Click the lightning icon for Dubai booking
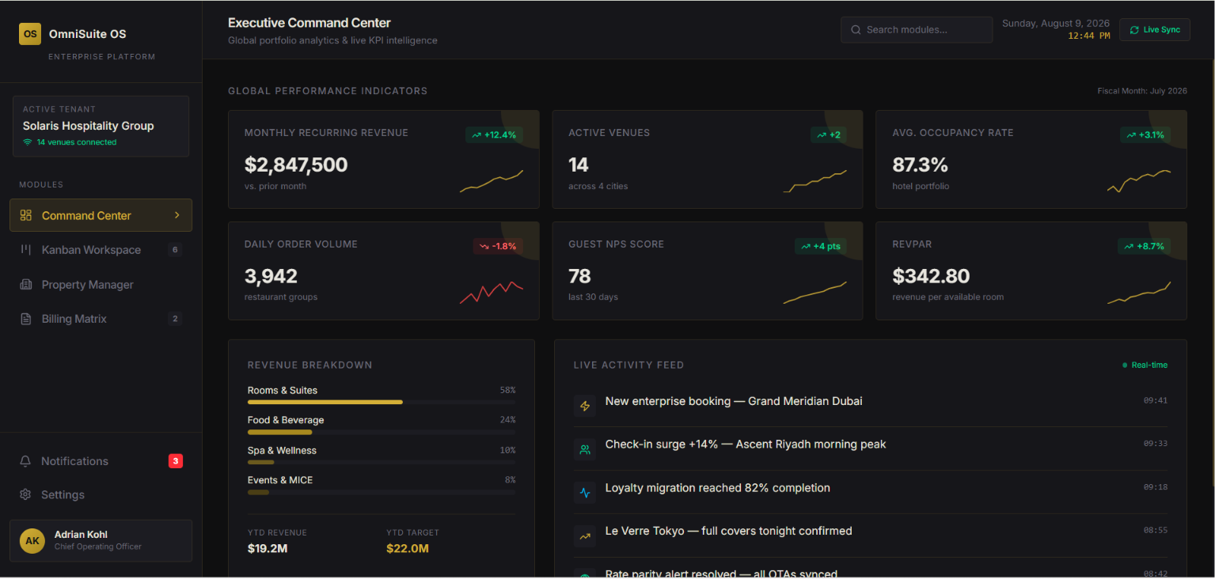Screen dimensions: 1215x579 585,406
